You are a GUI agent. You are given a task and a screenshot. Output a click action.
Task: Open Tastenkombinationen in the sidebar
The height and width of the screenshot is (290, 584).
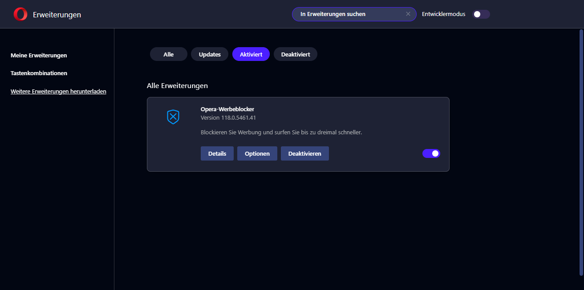(x=39, y=73)
